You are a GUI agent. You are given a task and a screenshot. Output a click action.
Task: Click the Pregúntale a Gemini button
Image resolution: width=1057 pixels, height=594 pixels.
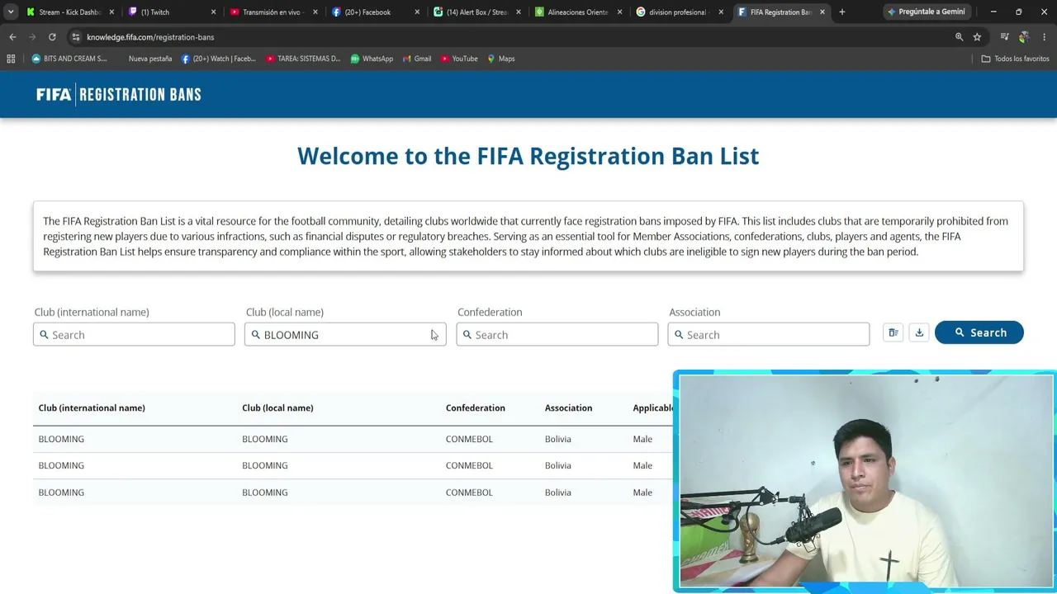[926, 12]
